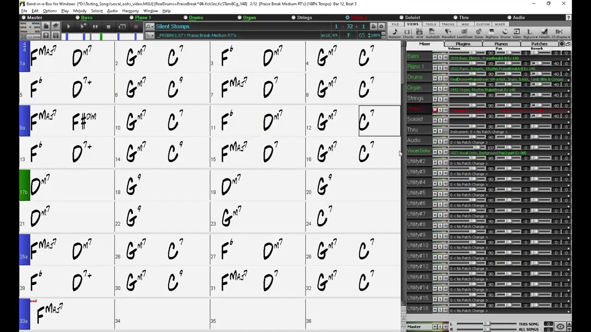
Task: Click the 4/4 time signature button
Action: [334, 35]
